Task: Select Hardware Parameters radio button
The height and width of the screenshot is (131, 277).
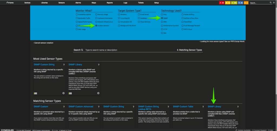Action: click(96, 18)
